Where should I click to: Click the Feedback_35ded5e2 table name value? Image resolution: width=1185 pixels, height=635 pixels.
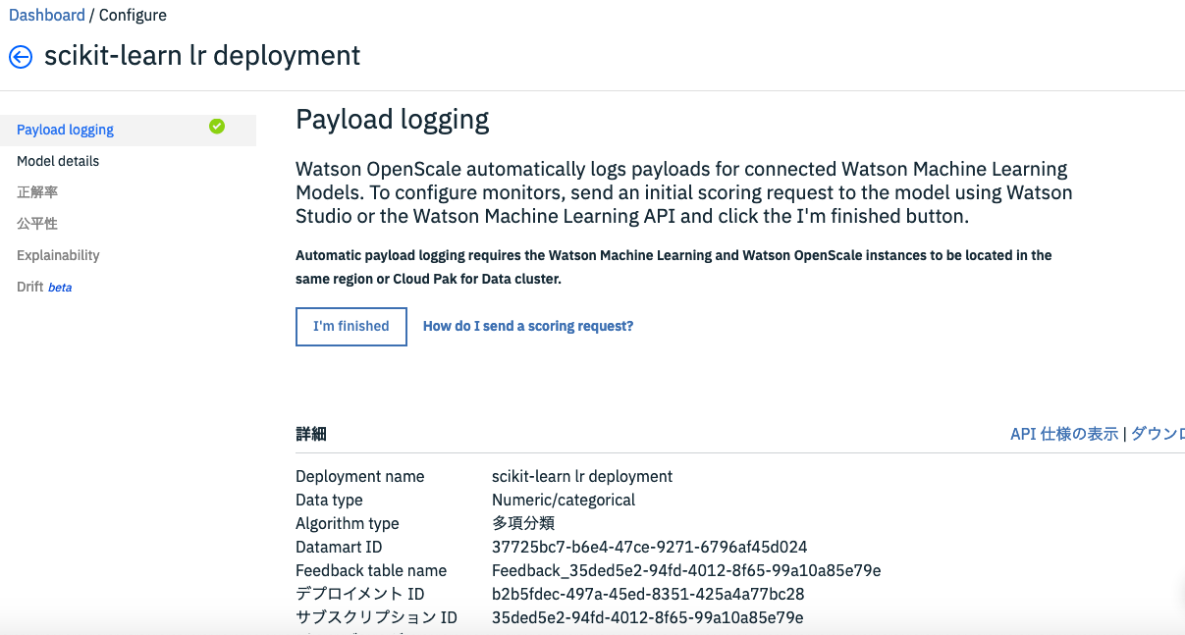coord(686,570)
